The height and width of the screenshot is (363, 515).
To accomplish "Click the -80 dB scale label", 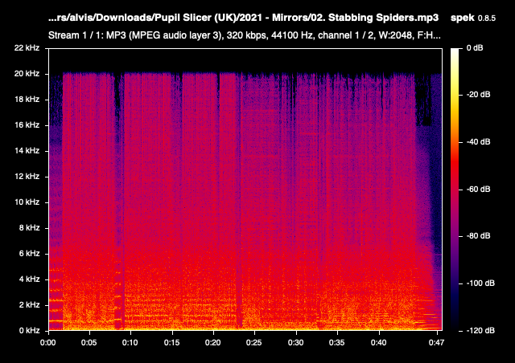I will click(478, 236).
